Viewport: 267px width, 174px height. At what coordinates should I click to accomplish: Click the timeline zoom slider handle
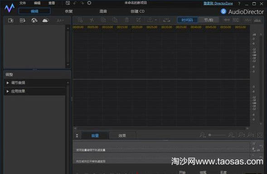tap(210, 135)
